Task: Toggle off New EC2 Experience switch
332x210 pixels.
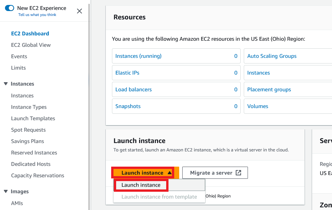Action: click(10, 8)
